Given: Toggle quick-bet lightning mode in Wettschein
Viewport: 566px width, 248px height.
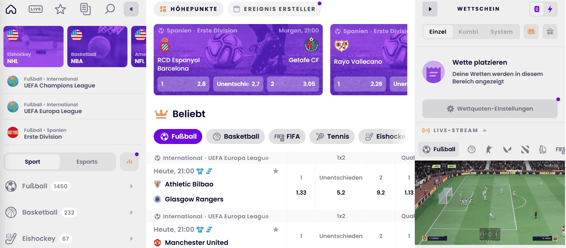Looking at the screenshot, I should (550, 9).
